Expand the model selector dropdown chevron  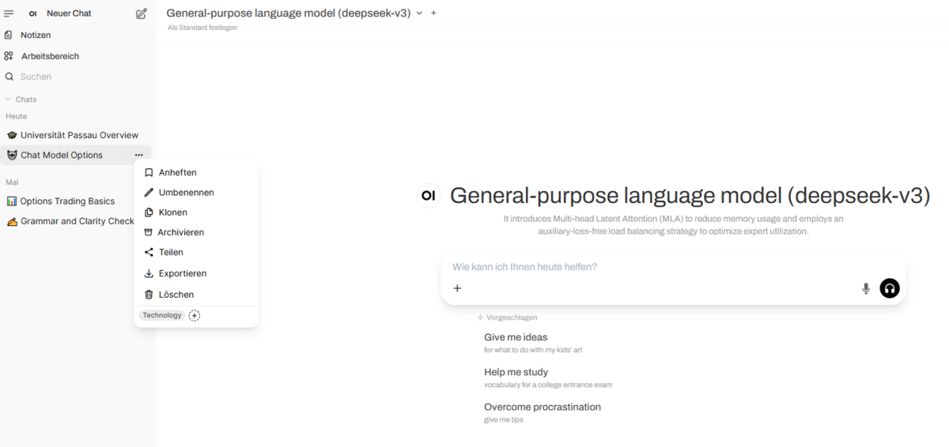click(x=420, y=13)
